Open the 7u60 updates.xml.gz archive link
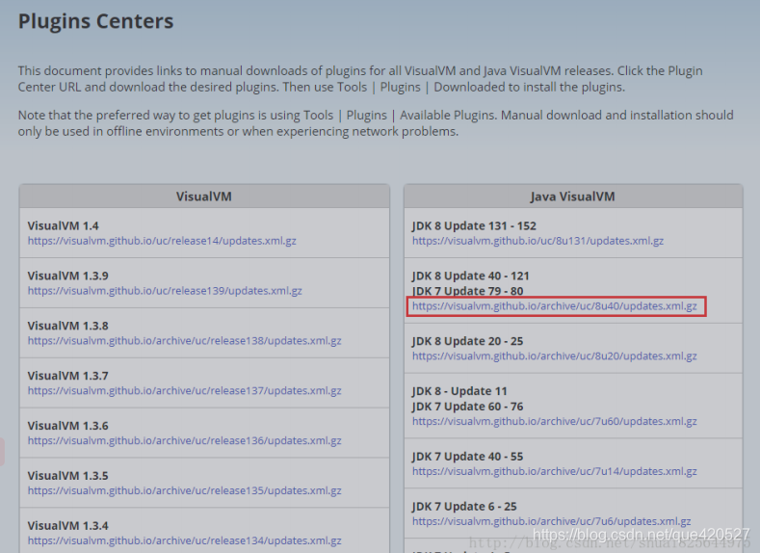The image size is (760, 553). tap(555, 422)
